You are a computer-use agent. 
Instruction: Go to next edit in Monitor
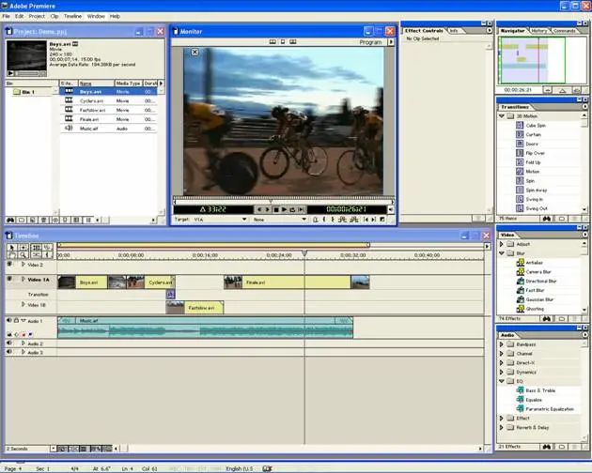[374, 220]
